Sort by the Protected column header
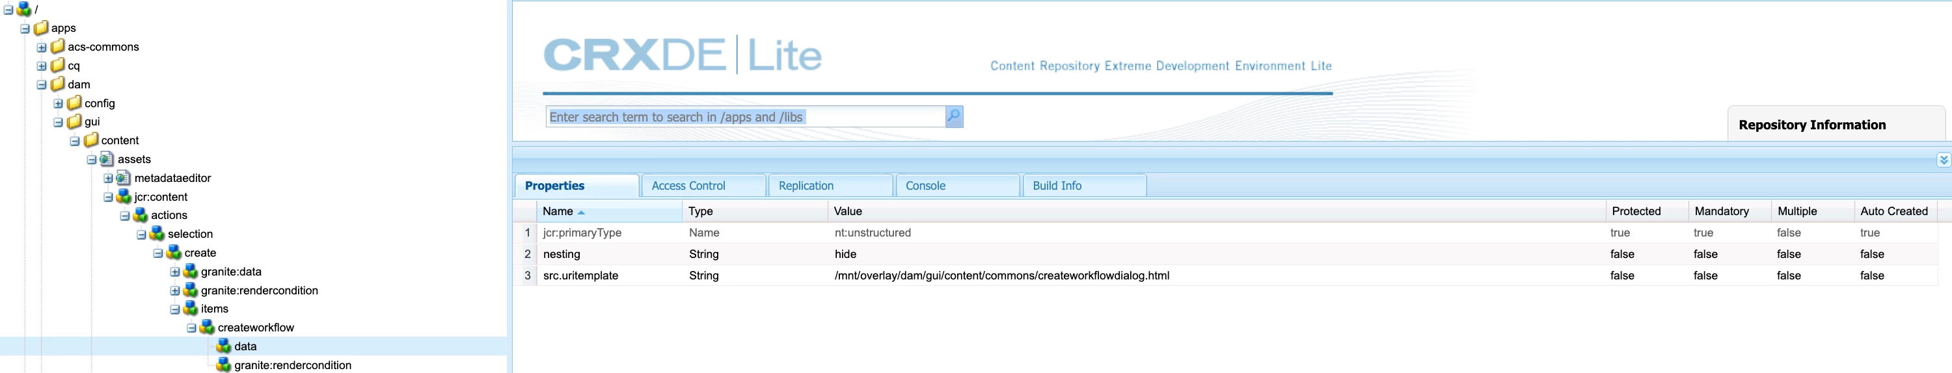Screen dimensions: 1952x373 pos(1647,211)
